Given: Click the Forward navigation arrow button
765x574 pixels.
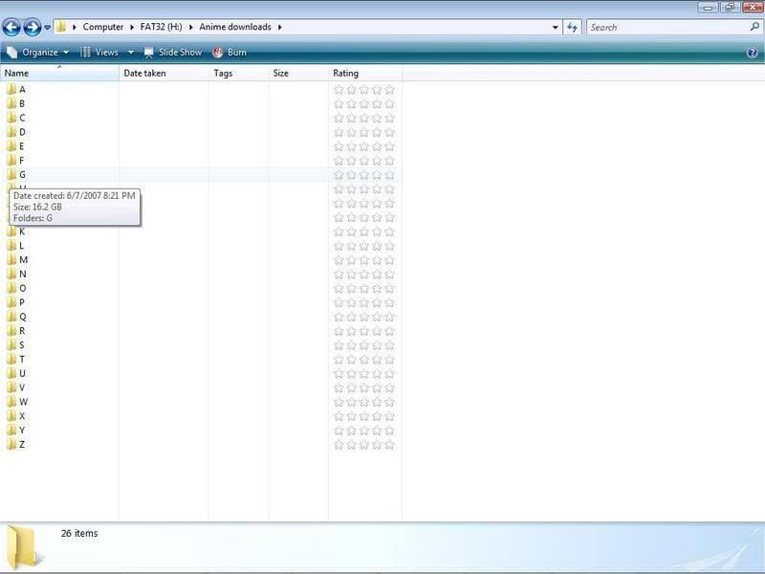Looking at the screenshot, I should pos(32,28).
